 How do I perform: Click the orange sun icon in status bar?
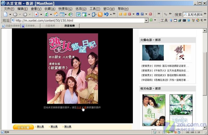(175, 132)
